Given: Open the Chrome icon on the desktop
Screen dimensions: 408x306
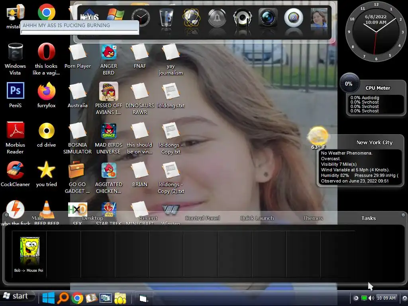Looking at the screenshot, I should [x=46, y=12].
